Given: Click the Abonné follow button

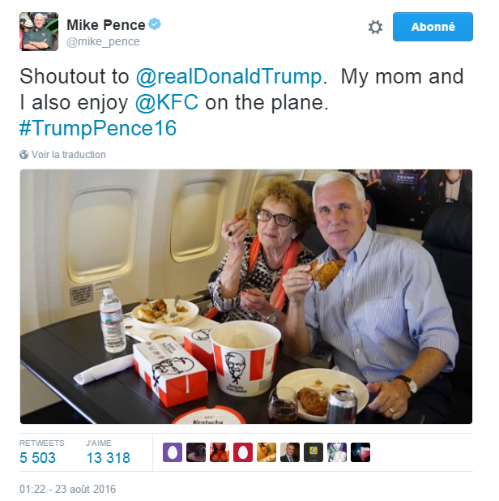Looking at the screenshot, I should (x=433, y=27).
